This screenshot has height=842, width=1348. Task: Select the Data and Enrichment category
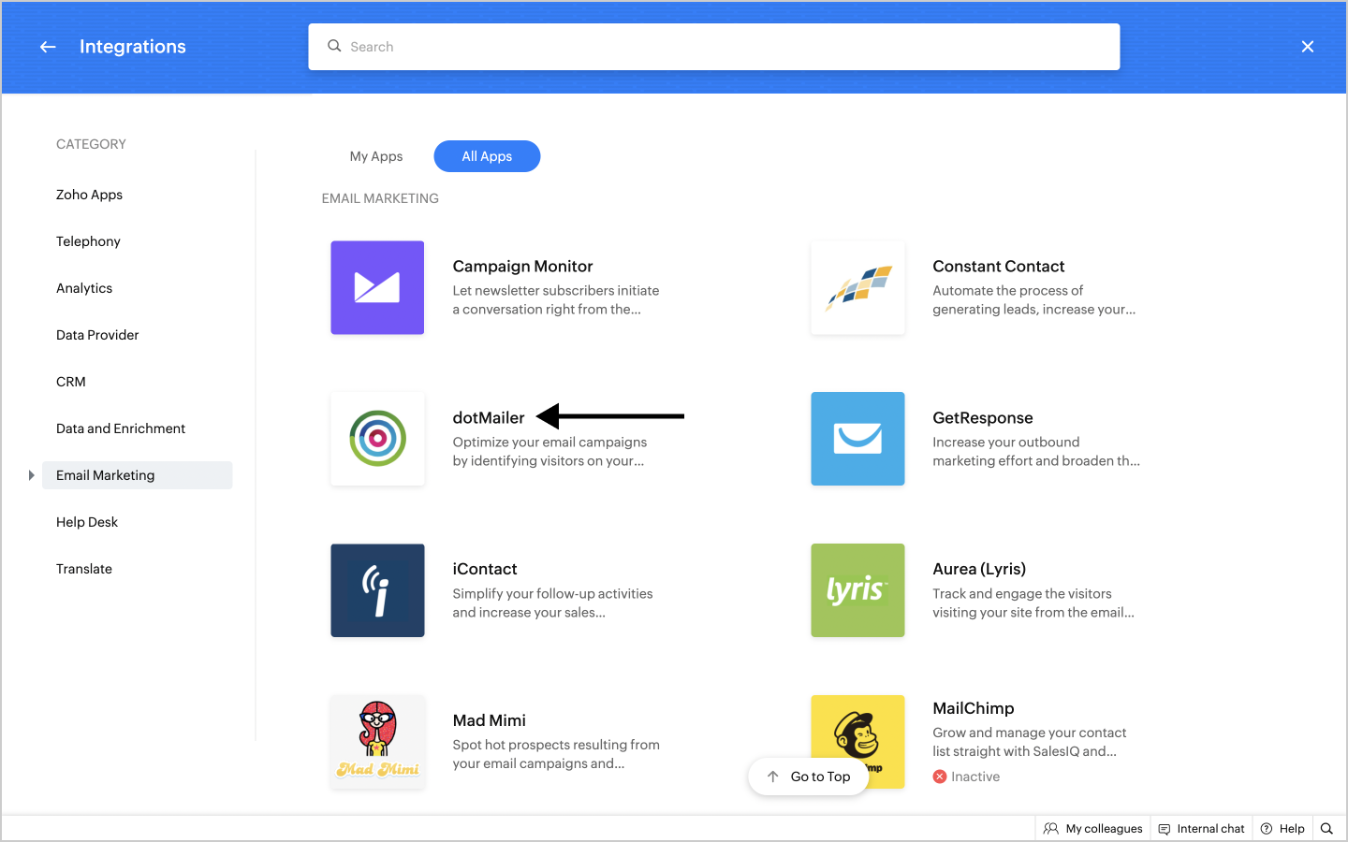(121, 428)
